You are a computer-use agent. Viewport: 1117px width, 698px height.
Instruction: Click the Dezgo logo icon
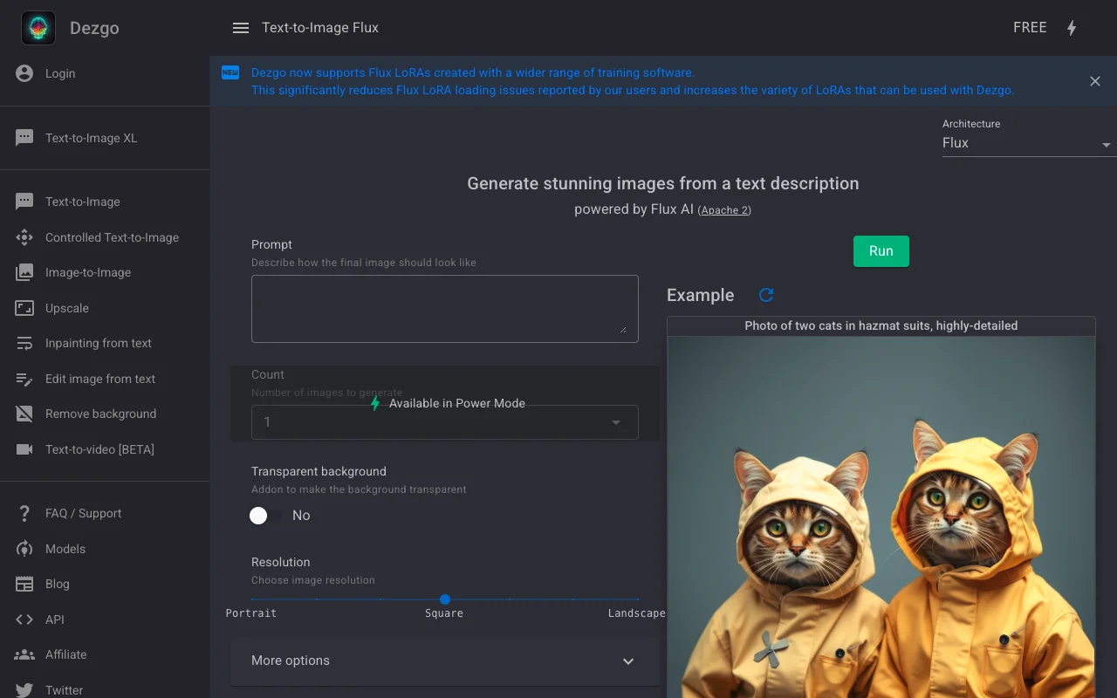pyautogui.click(x=38, y=28)
